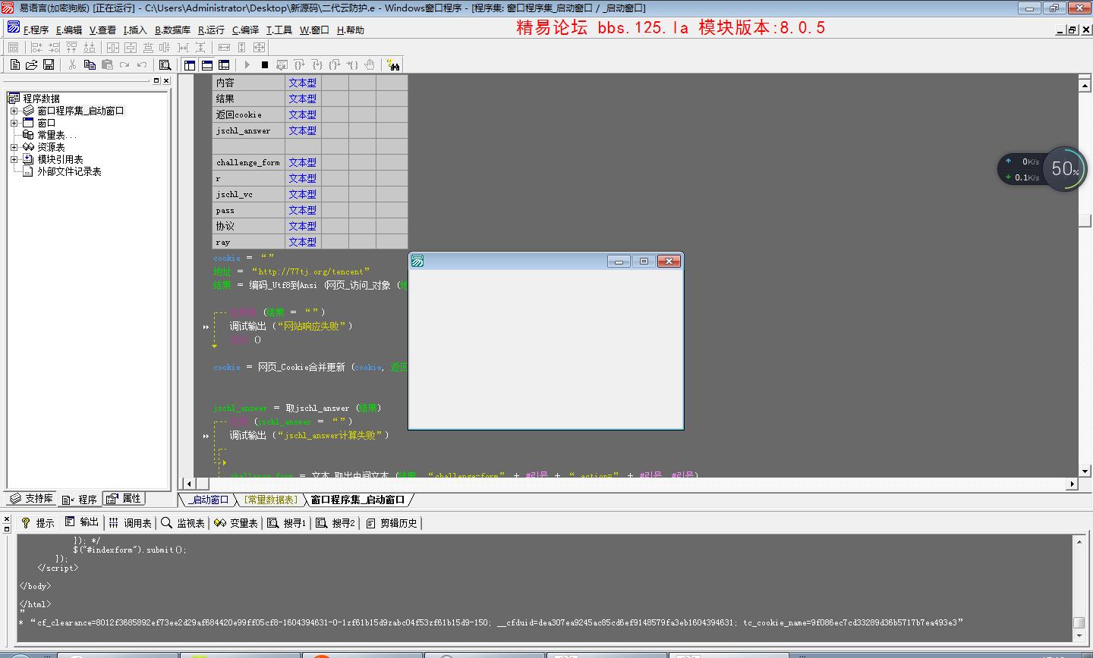
Task: Open the 调用表 tab
Action: point(130,522)
